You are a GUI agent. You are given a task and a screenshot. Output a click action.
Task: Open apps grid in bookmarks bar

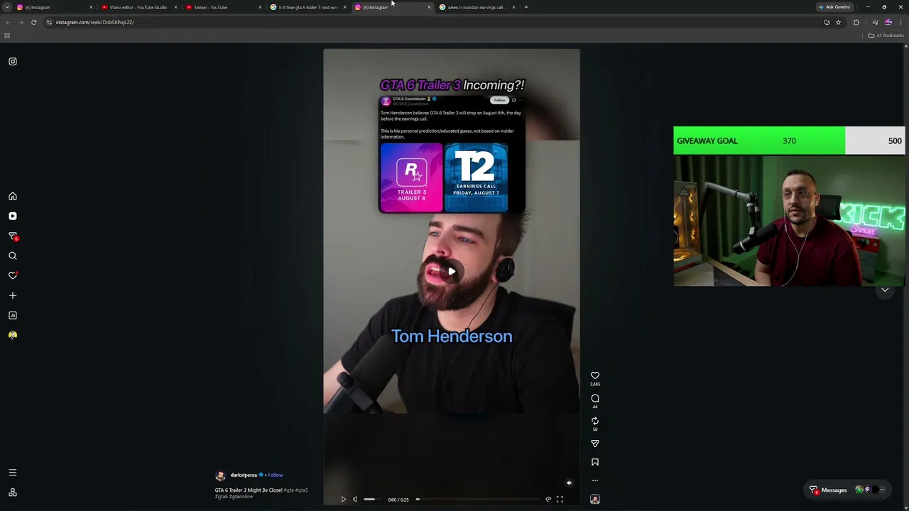tap(7, 35)
